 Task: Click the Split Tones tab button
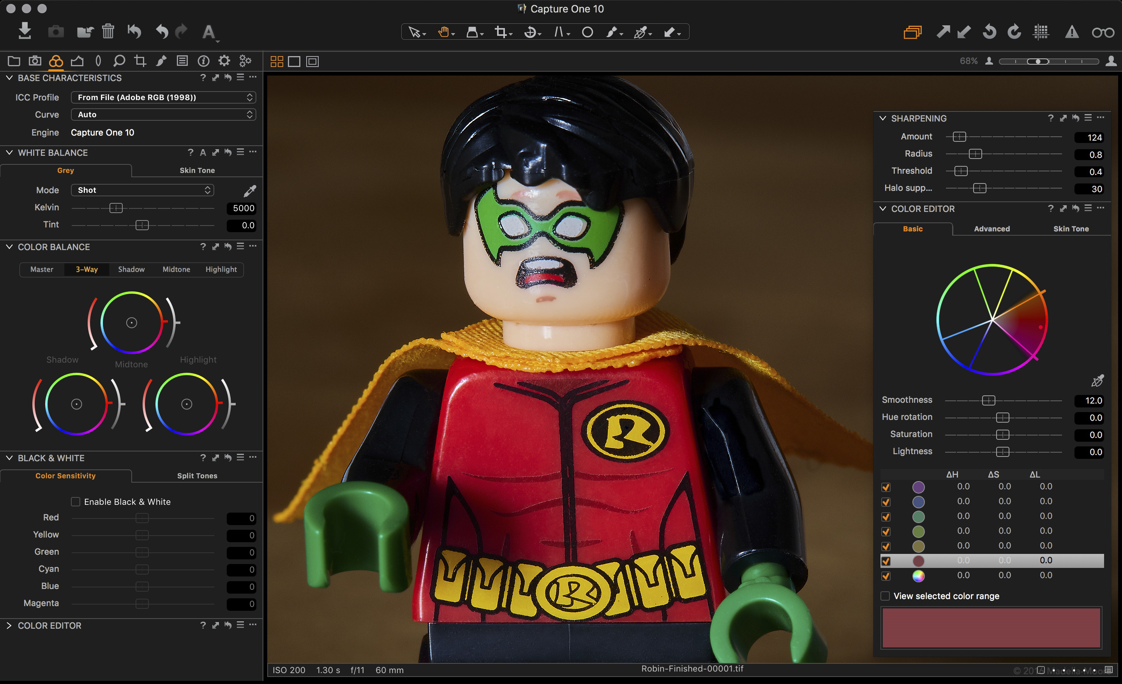pos(197,476)
